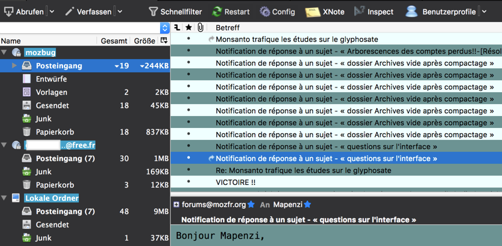
Task: Toggle the Schnellfilter quick filter
Action: click(x=175, y=12)
